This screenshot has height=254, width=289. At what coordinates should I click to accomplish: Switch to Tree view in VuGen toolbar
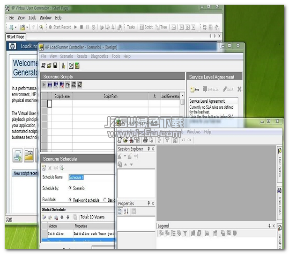pos(161,27)
